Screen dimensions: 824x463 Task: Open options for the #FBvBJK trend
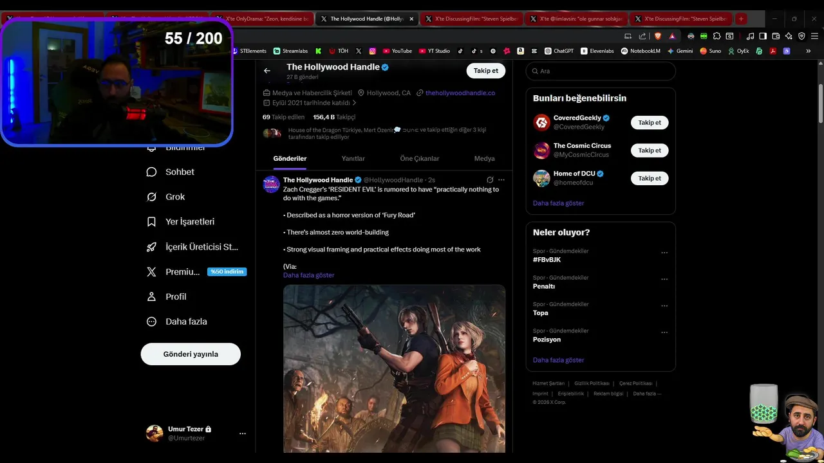coord(664,253)
